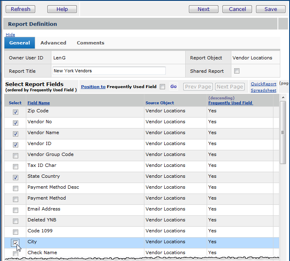Click in the Report Title input field
Screen dimensions: 290x261
[109, 71]
